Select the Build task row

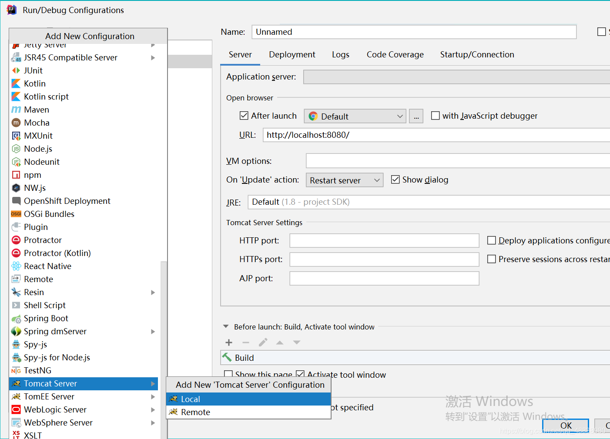pos(415,358)
